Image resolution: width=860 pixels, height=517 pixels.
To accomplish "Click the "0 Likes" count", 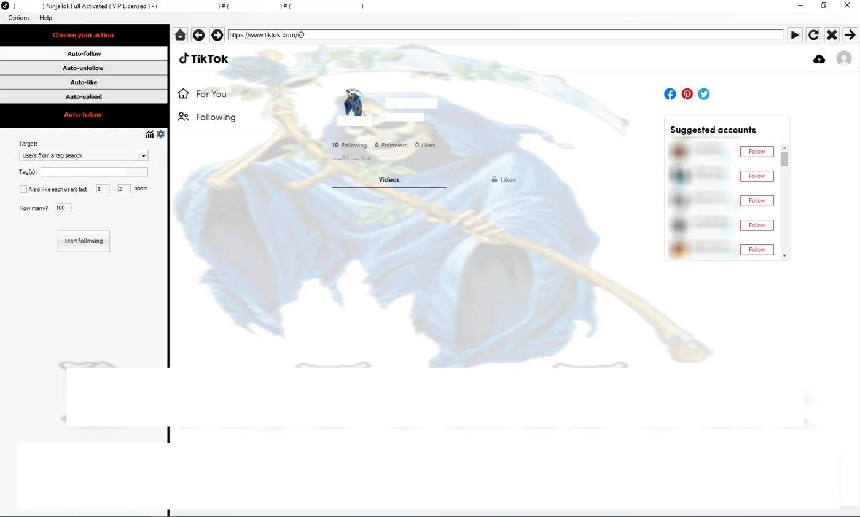I will pos(425,146).
